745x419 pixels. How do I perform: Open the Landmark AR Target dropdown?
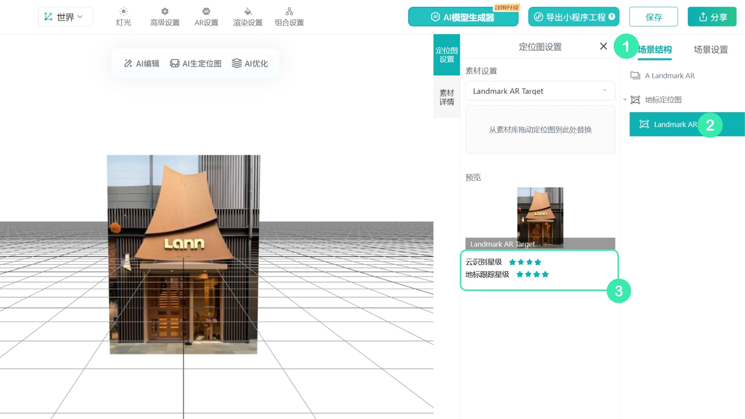point(540,91)
